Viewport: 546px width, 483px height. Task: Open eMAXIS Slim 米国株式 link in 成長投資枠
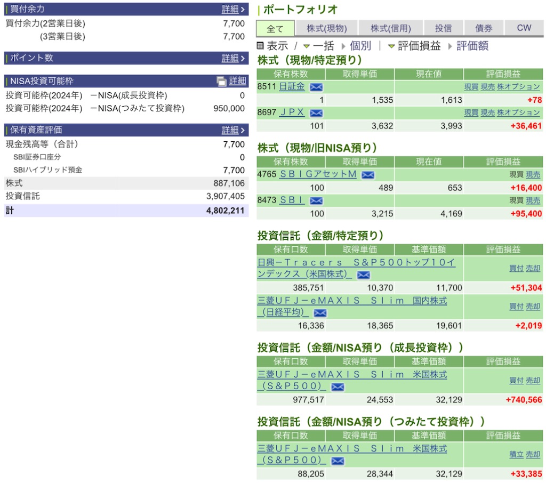352,380
